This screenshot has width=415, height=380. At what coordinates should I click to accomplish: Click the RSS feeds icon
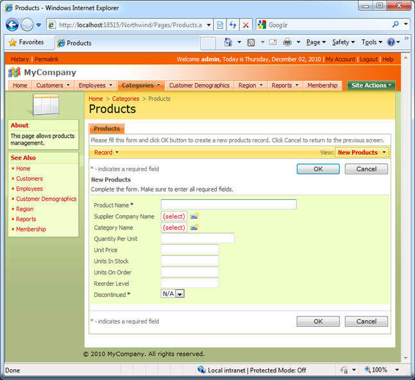coord(251,42)
